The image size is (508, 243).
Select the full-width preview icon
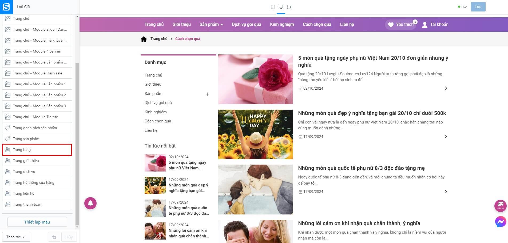pos(289,7)
